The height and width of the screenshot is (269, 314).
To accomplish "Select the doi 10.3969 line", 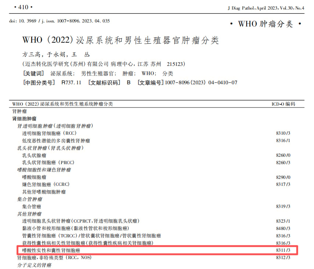I will 60,21.
